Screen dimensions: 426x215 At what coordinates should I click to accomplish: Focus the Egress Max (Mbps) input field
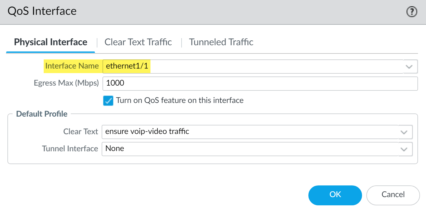[x=260, y=83]
